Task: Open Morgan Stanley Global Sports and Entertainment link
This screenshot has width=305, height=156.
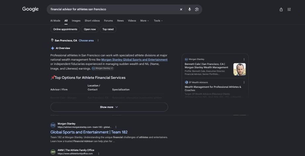Action: 134,60
